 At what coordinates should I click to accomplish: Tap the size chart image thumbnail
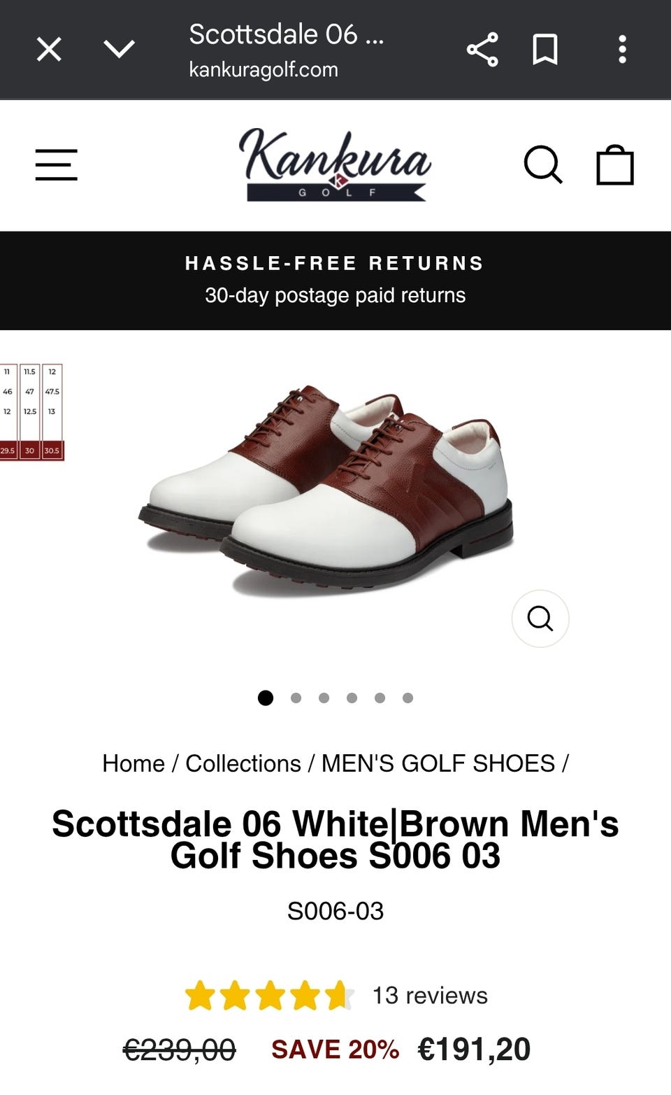pyautogui.click(x=31, y=412)
